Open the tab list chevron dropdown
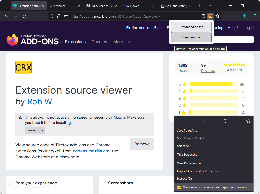The height and width of the screenshot is (194, 260). pyautogui.click(x=209, y=5)
